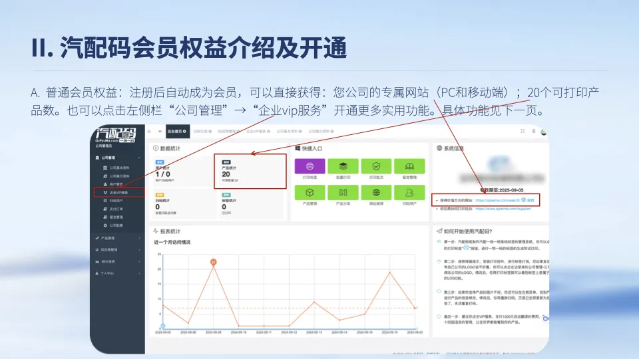639x359 pixels.
Task: Open the 扫码用户 person tile
Action: (x=409, y=193)
